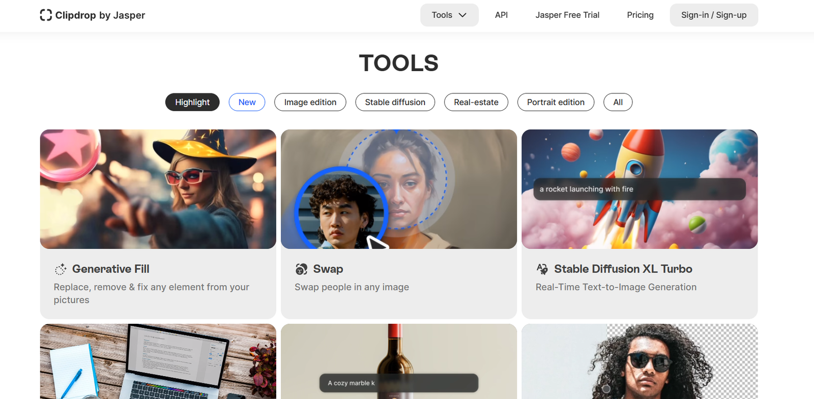Click 'Real-Time Text-to-Image Generation' description
The height and width of the screenshot is (399, 814).
(616, 287)
